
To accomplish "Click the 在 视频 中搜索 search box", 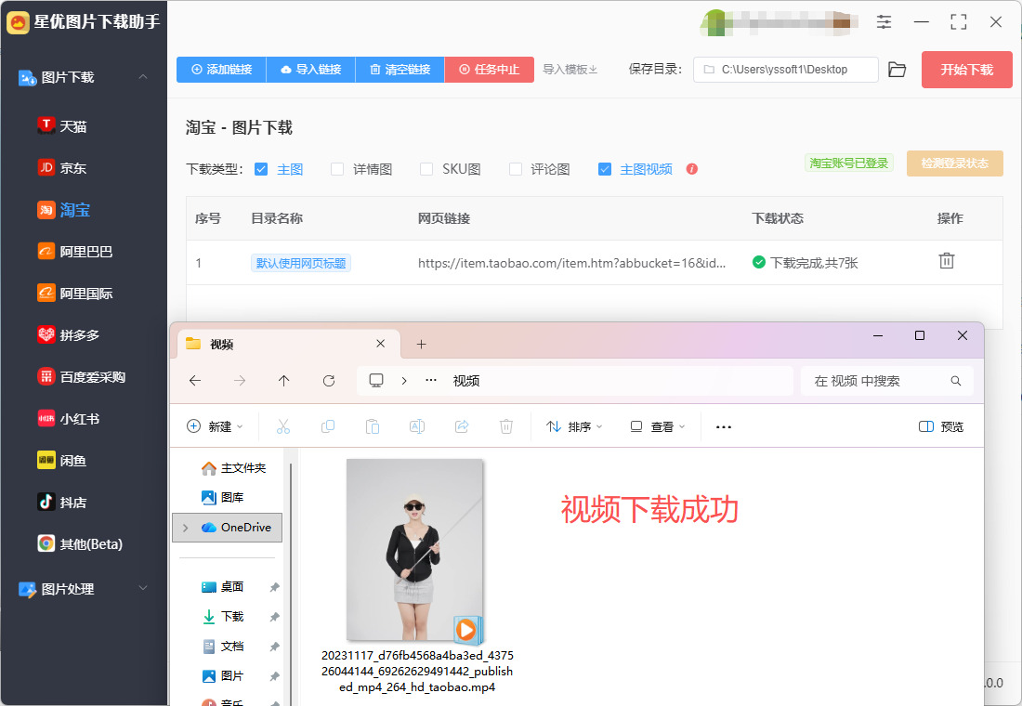I will (x=886, y=381).
